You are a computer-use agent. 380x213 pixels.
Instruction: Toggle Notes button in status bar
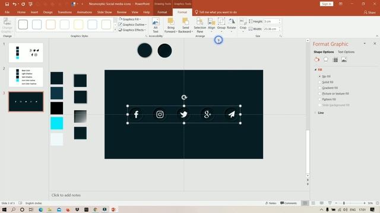[271, 203]
